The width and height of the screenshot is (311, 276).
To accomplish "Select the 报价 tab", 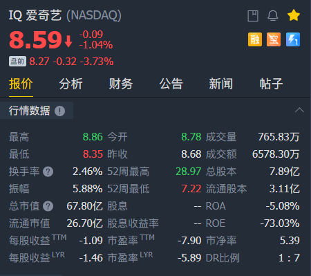I will 21,84.
